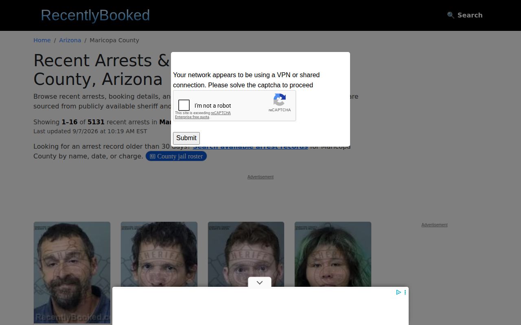Open the bottom ad's three-dot options icon

[x=405, y=292]
